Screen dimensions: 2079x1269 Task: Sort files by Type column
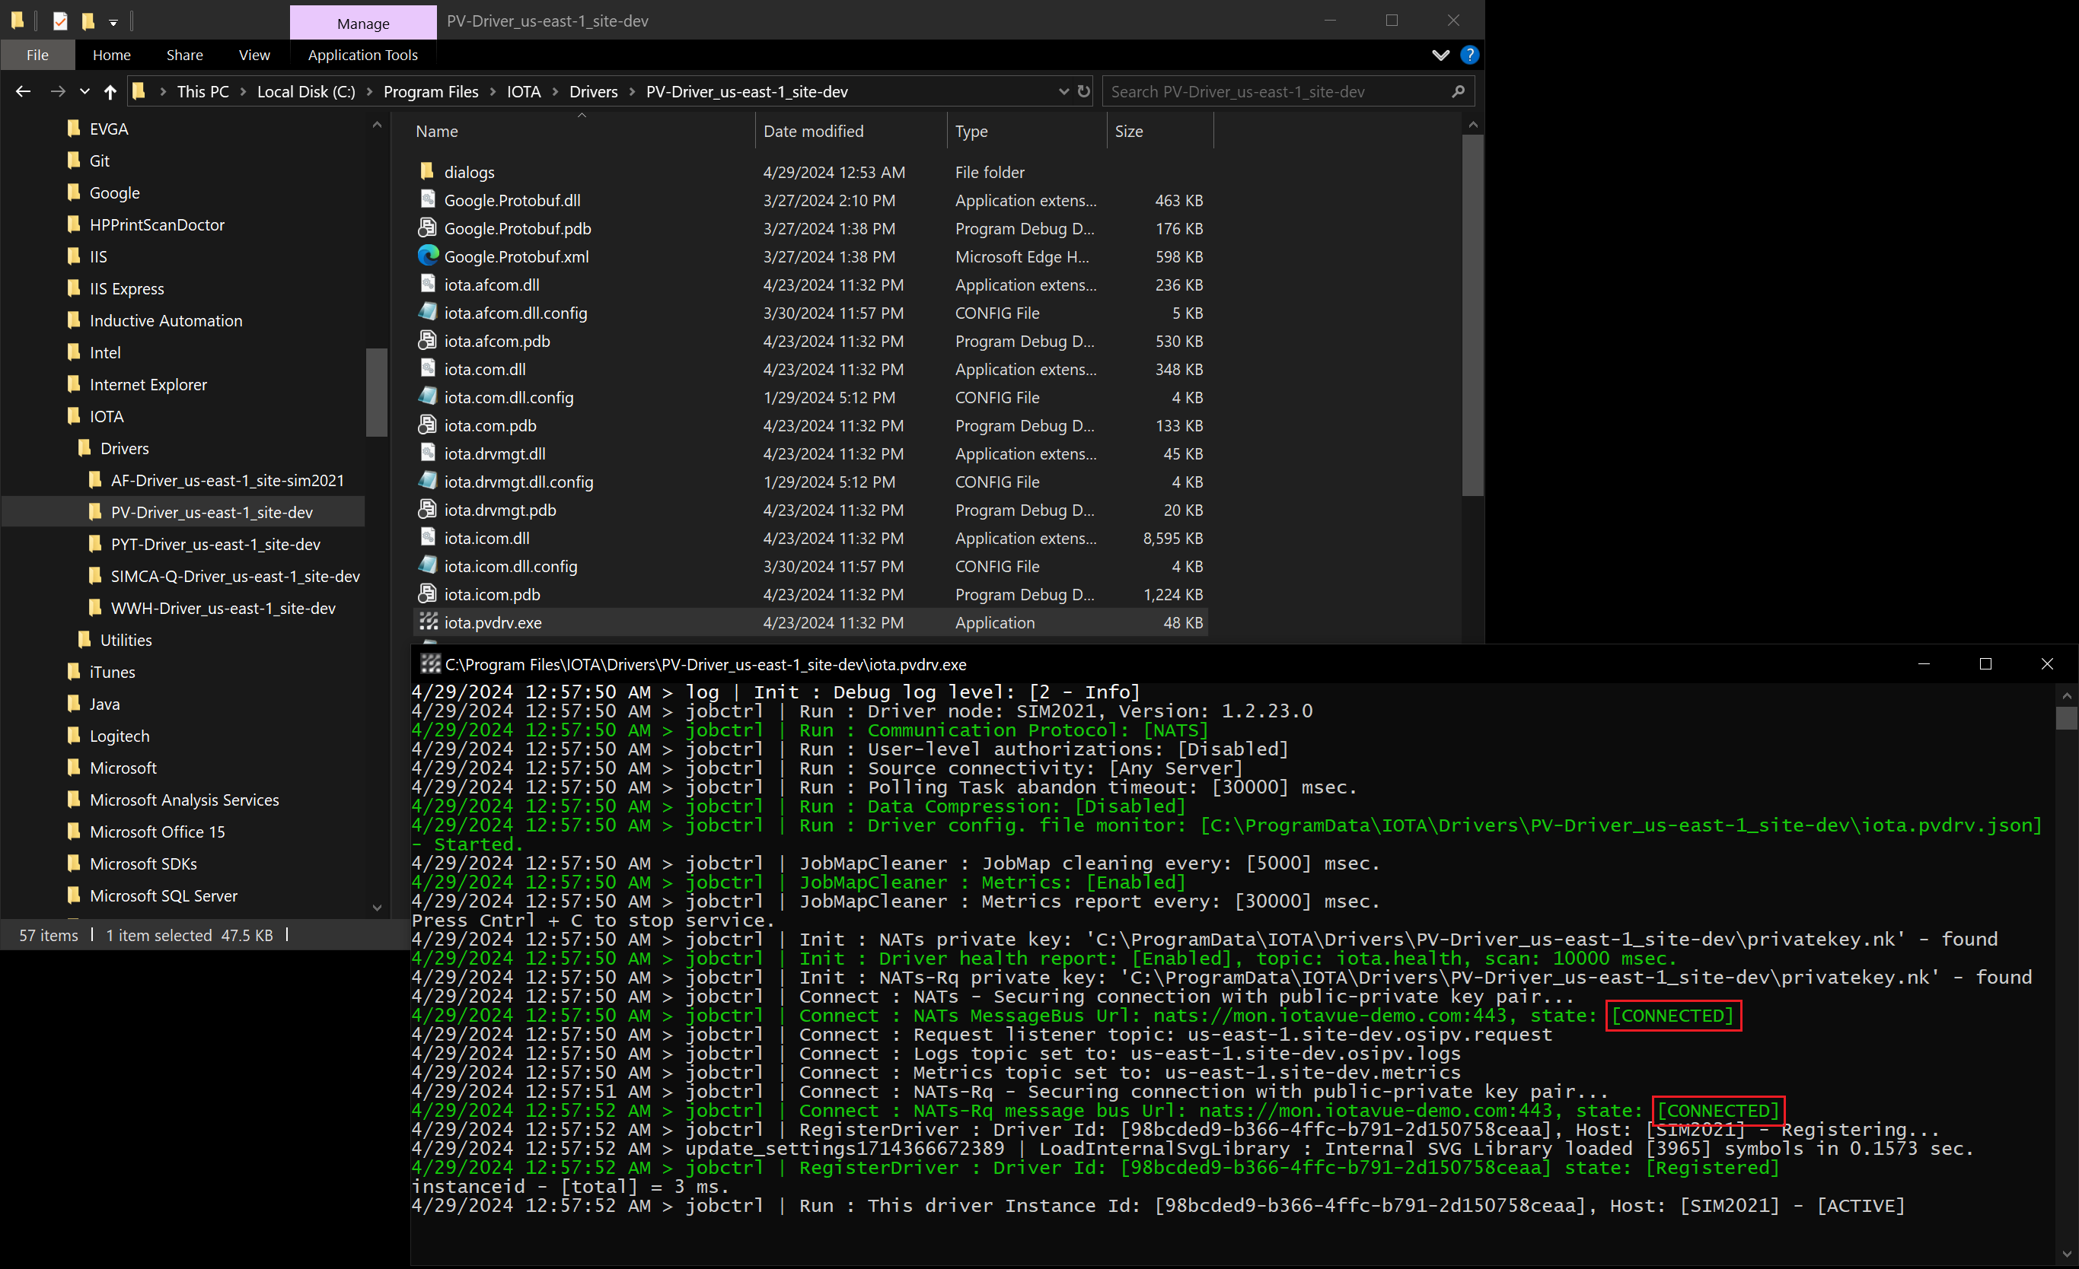coord(971,131)
